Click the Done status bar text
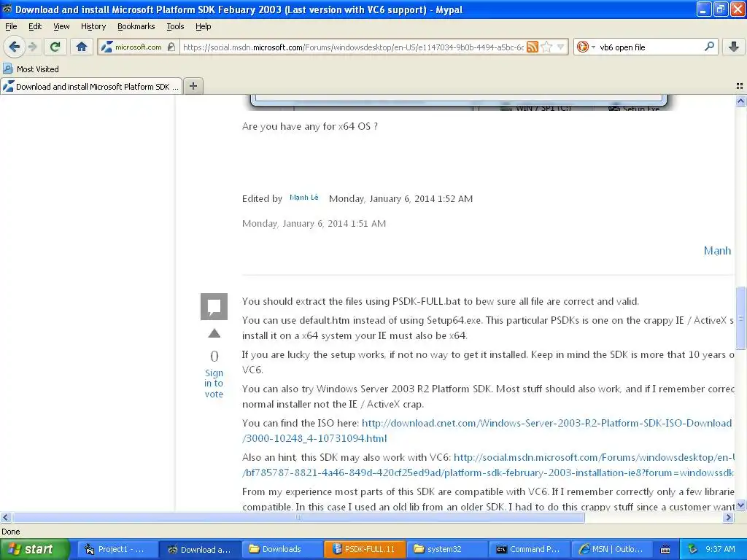The width and height of the screenshot is (747, 560). point(10,532)
